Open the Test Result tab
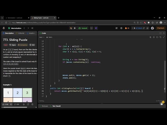167x125 pixels. click(55, 106)
